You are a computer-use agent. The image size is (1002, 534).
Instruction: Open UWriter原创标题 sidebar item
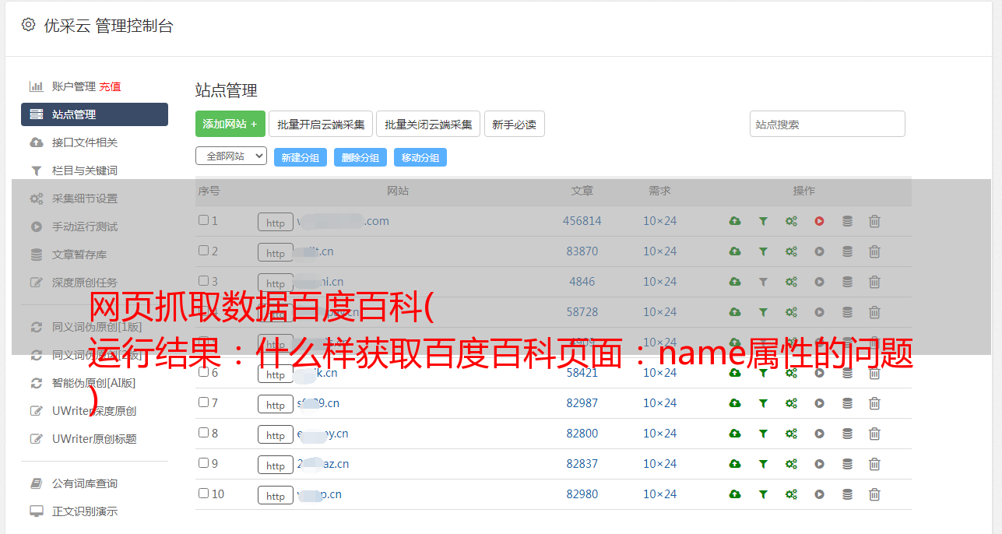coord(94,439)
